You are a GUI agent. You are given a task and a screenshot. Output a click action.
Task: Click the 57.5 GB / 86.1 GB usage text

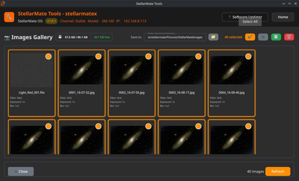tap(76, 37)
